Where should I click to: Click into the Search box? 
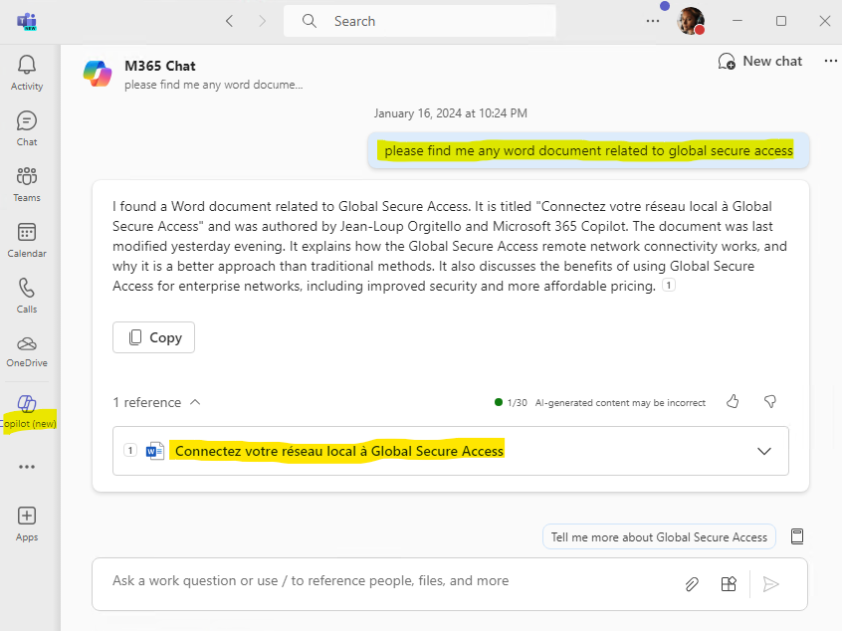tap(419, 21)
